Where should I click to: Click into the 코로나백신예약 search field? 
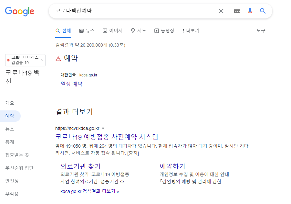tap(135, 11)
